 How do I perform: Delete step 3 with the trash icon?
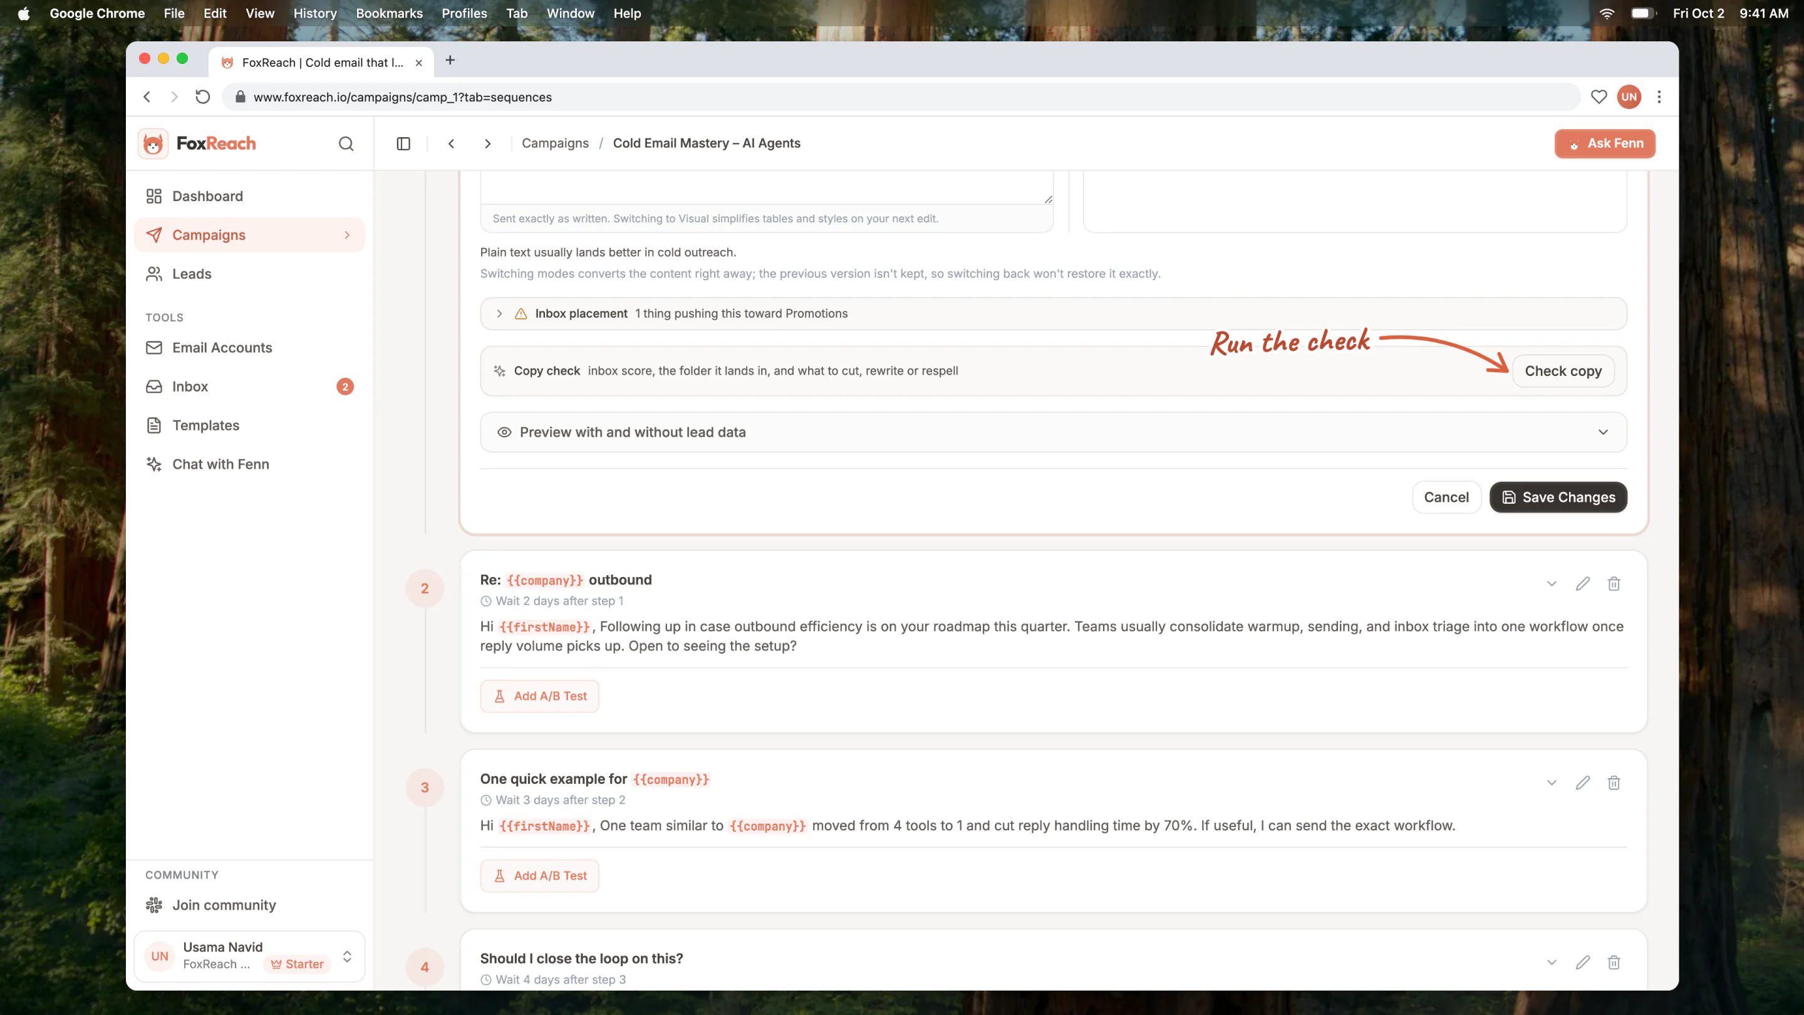(x=1614, y=783)
